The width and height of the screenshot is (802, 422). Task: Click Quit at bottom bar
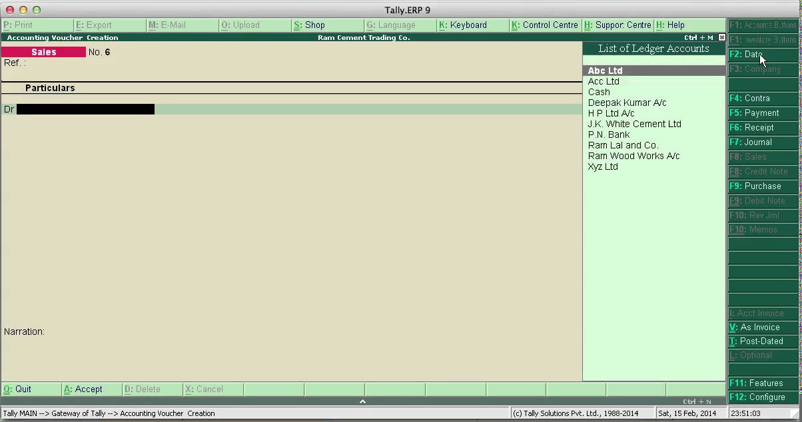coord(31,389)
